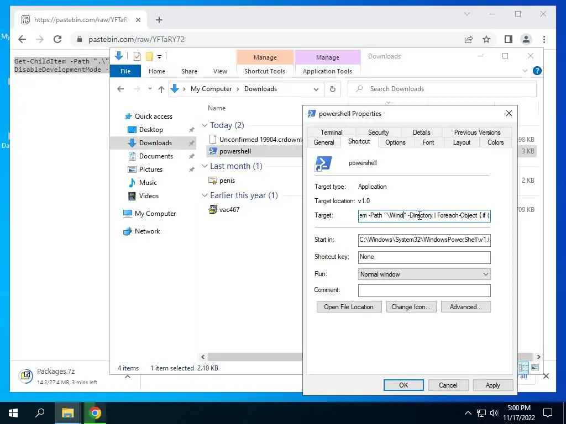Select Network in navigation pane

[x=147, y=231]
